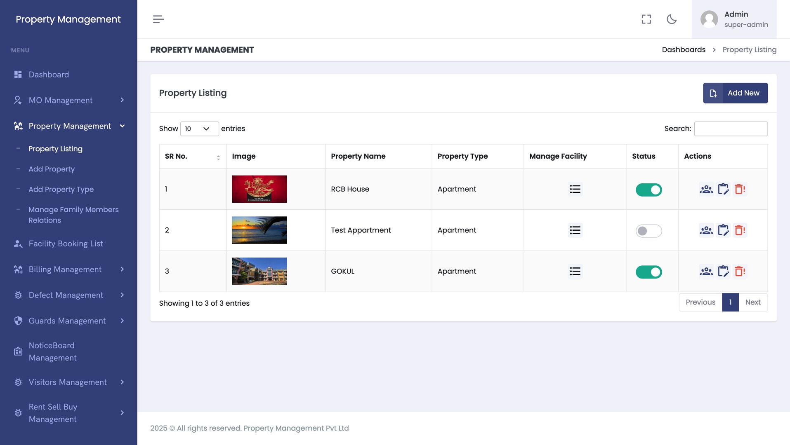Click the members icon for GOKUL property
790x445 pixels.
tap(706, 272)
